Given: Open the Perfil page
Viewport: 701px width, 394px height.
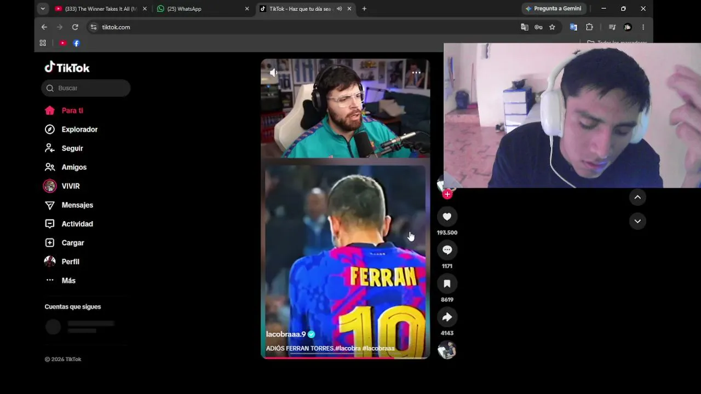Looking at the screenshot, I should click(62, 262).
